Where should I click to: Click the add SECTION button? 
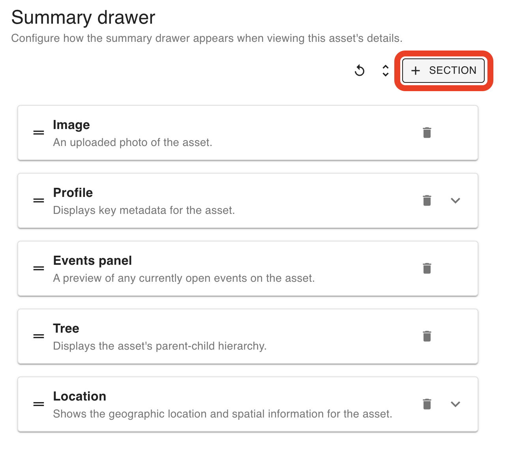(443, 71)
